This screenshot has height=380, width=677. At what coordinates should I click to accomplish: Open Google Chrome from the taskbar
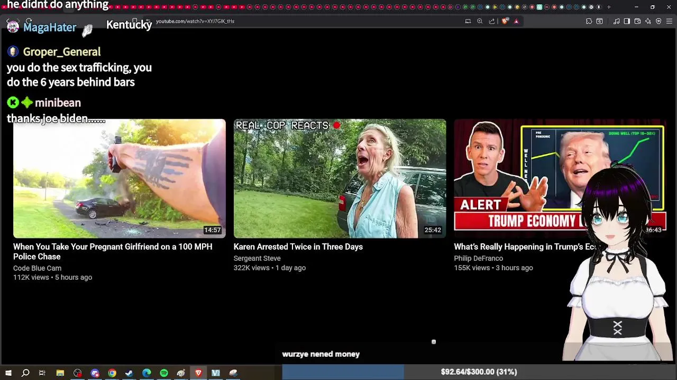tap(112, 373)
